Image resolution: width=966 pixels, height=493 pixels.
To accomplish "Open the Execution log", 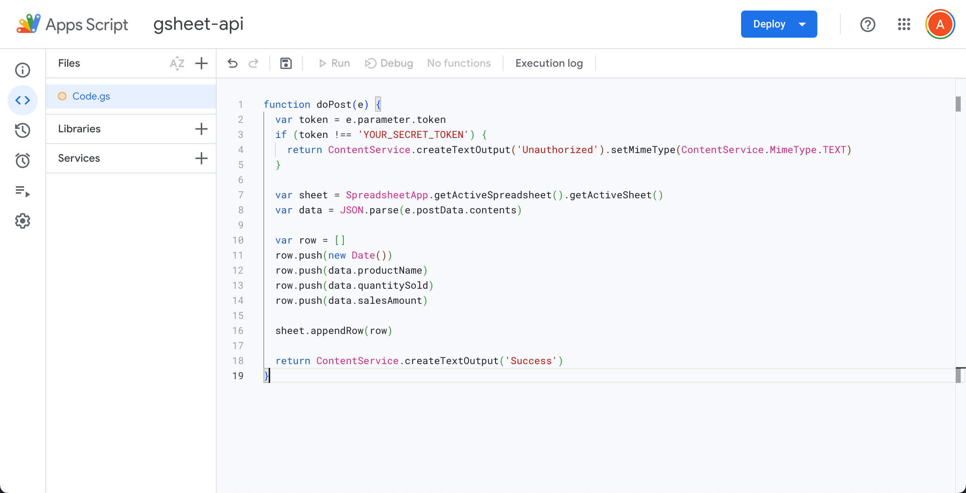I will click(549, 63).
